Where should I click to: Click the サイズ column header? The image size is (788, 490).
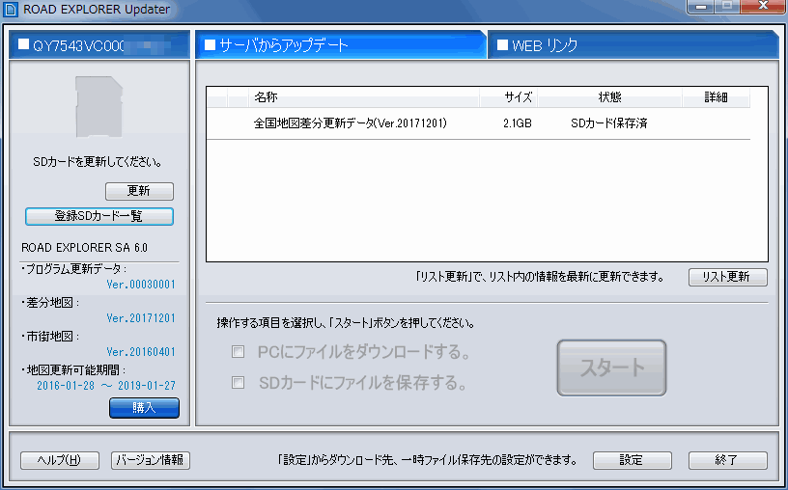(x=509, y=97)
